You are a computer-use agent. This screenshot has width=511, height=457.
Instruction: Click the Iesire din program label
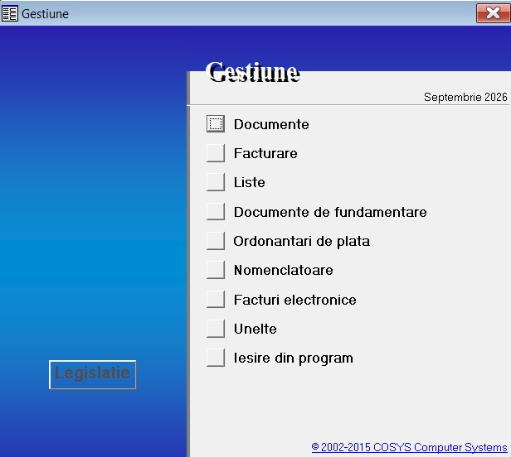tap(294, 358)
